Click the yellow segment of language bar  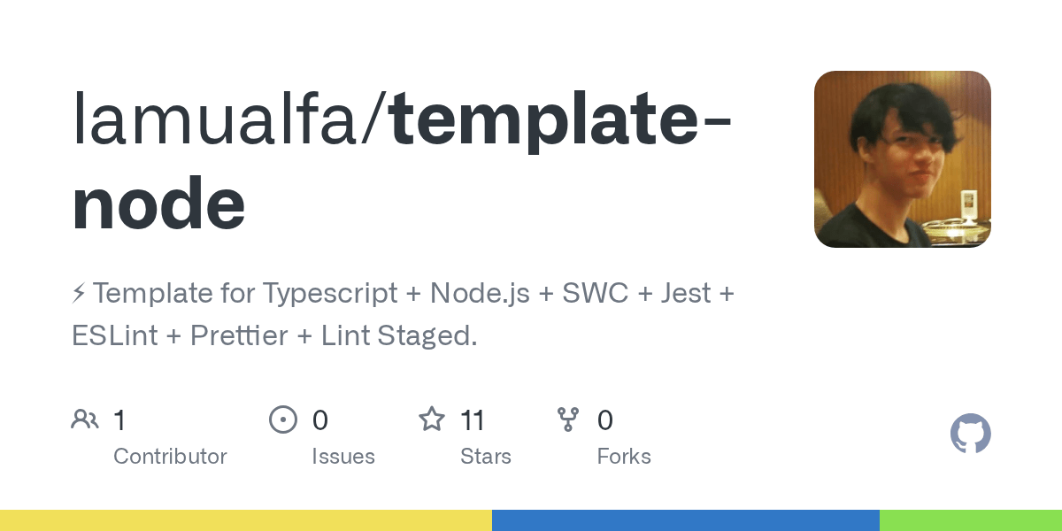tap(246, 520)
